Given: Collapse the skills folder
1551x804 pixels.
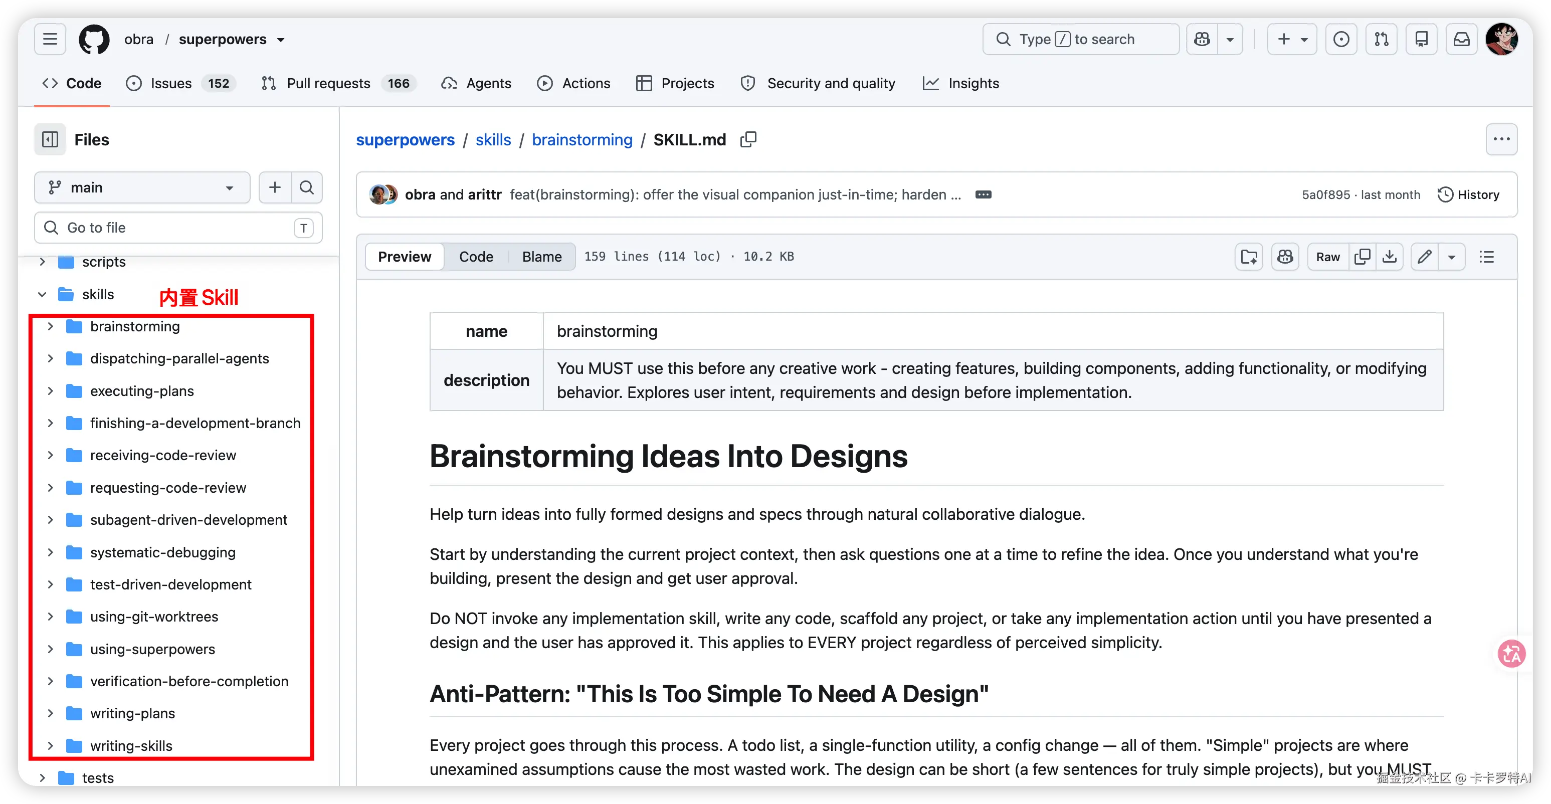Looking at the screenshot, I should (x=42, y=295).
